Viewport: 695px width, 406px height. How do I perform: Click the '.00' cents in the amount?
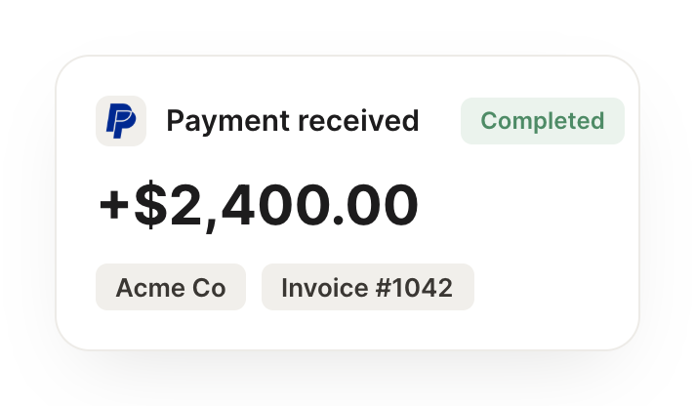375,205
